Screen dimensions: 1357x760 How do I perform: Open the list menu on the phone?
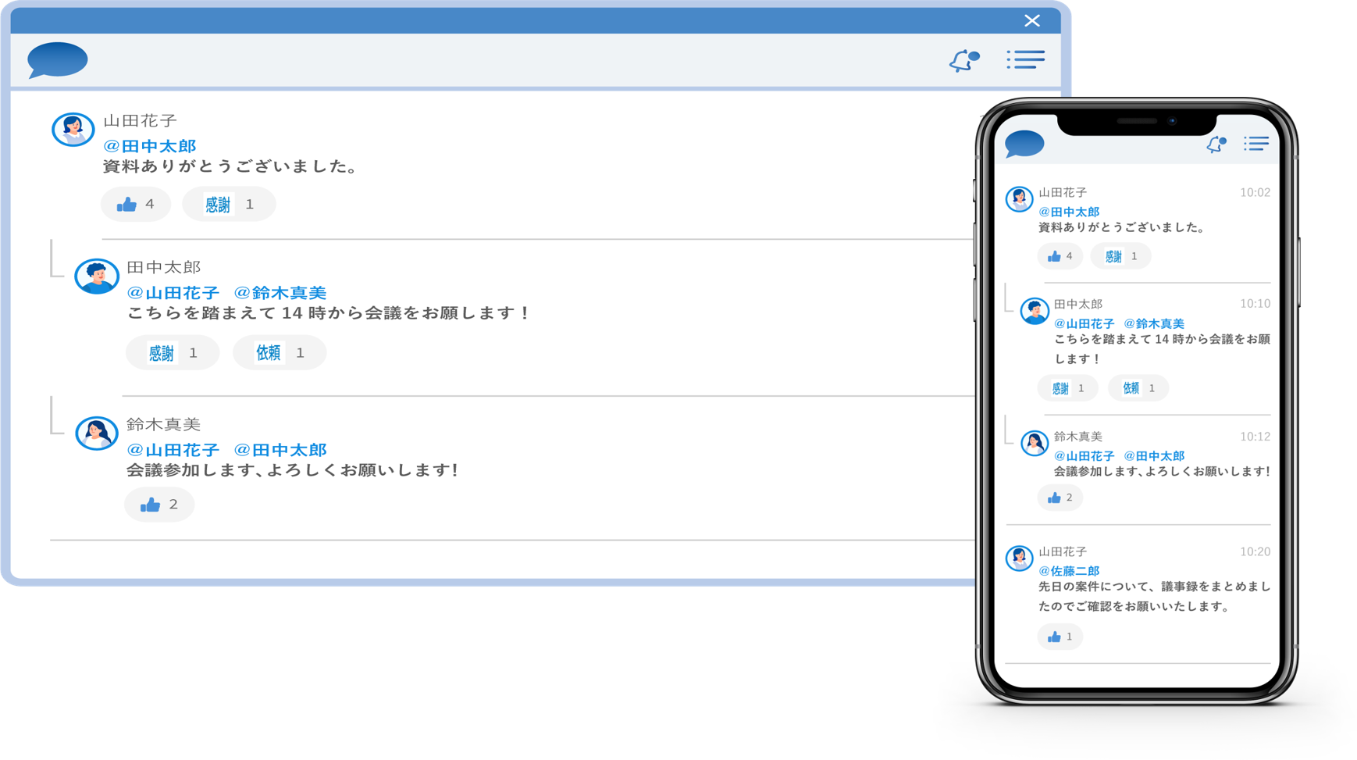click(1255, 144)
